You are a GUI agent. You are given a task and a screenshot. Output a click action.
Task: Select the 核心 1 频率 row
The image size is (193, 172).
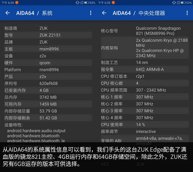pyautogui.click(x=145, y=97)
